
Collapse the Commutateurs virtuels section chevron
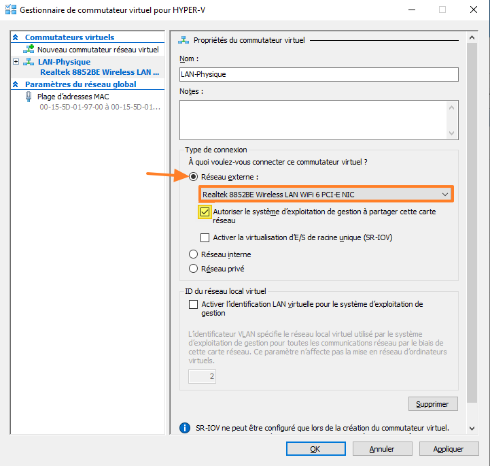(16, 38)
